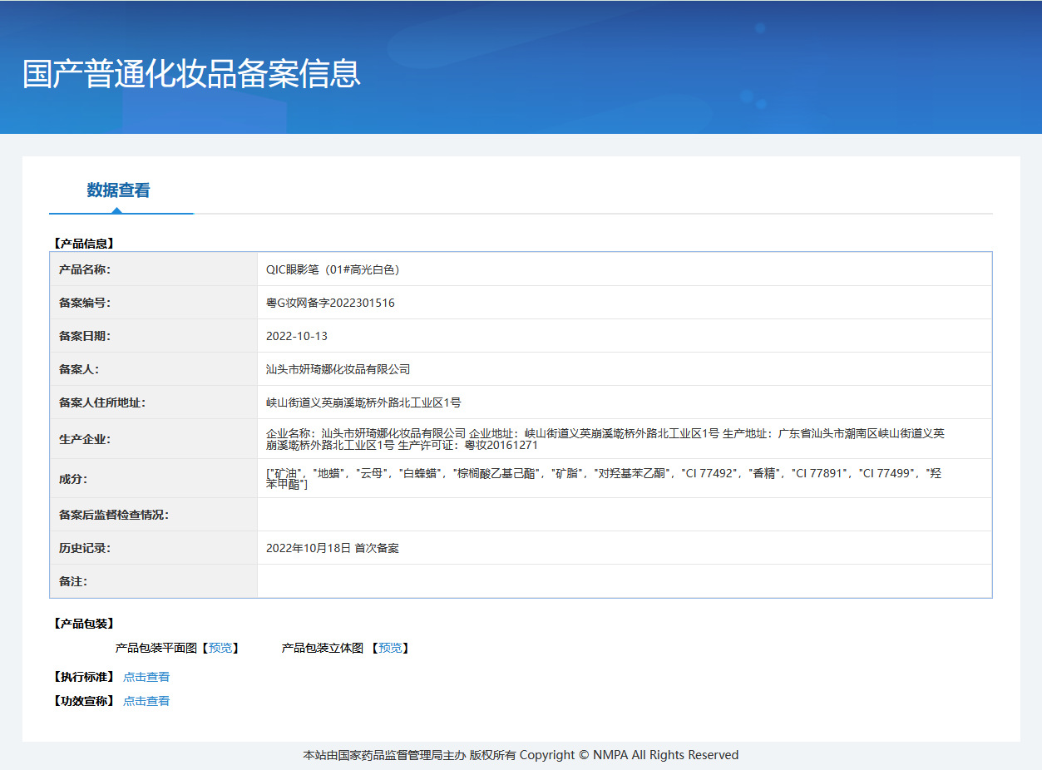Select history record 2022年10月18日 首次备案
Viewport: 1042px width, 770px height.
[333, 548]
